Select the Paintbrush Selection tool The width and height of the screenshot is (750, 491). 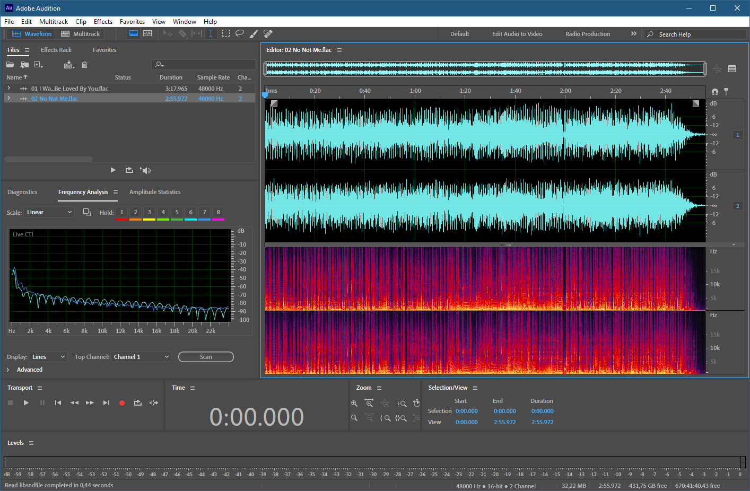[254, 33]
